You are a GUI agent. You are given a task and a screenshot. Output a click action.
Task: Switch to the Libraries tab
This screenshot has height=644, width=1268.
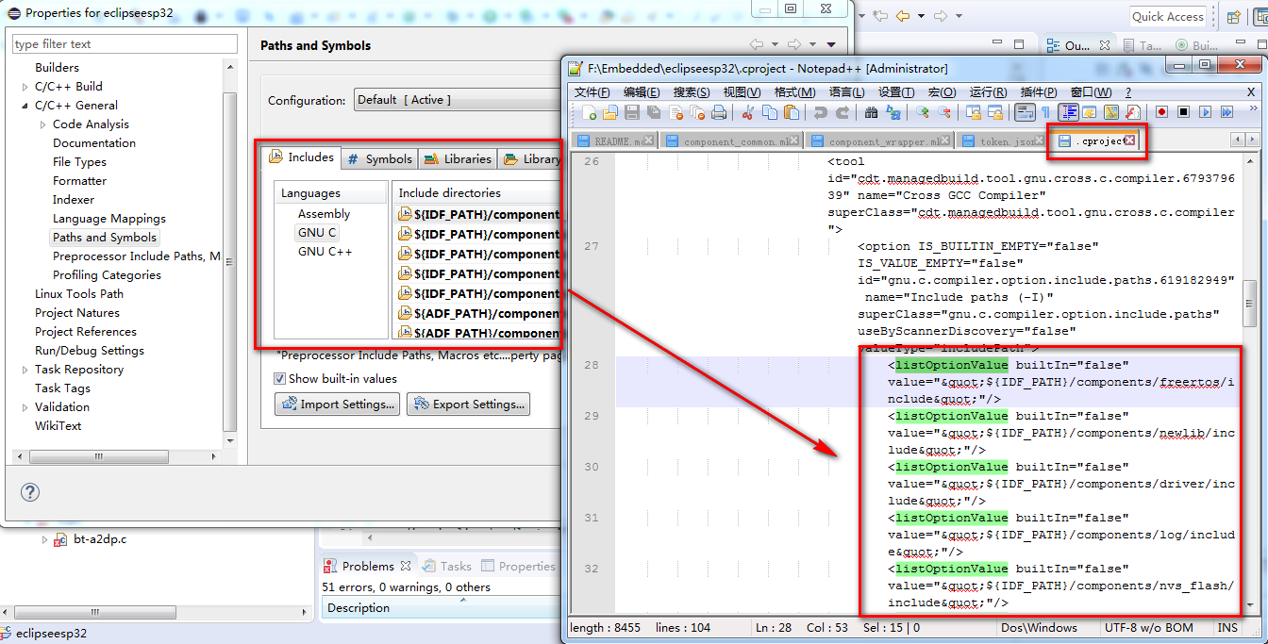[x=459, y=158]
